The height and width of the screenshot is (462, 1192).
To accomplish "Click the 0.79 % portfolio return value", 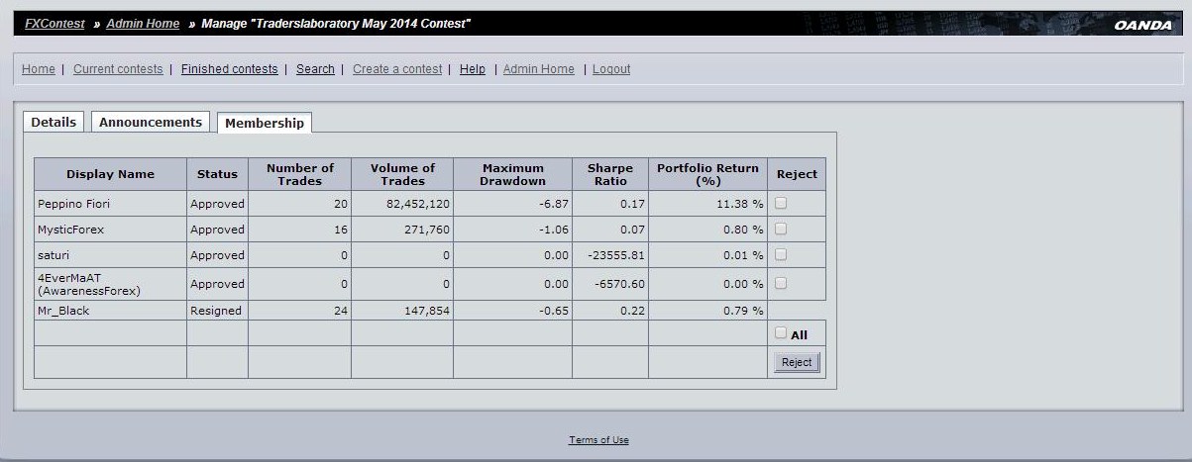I will (742, 311).
